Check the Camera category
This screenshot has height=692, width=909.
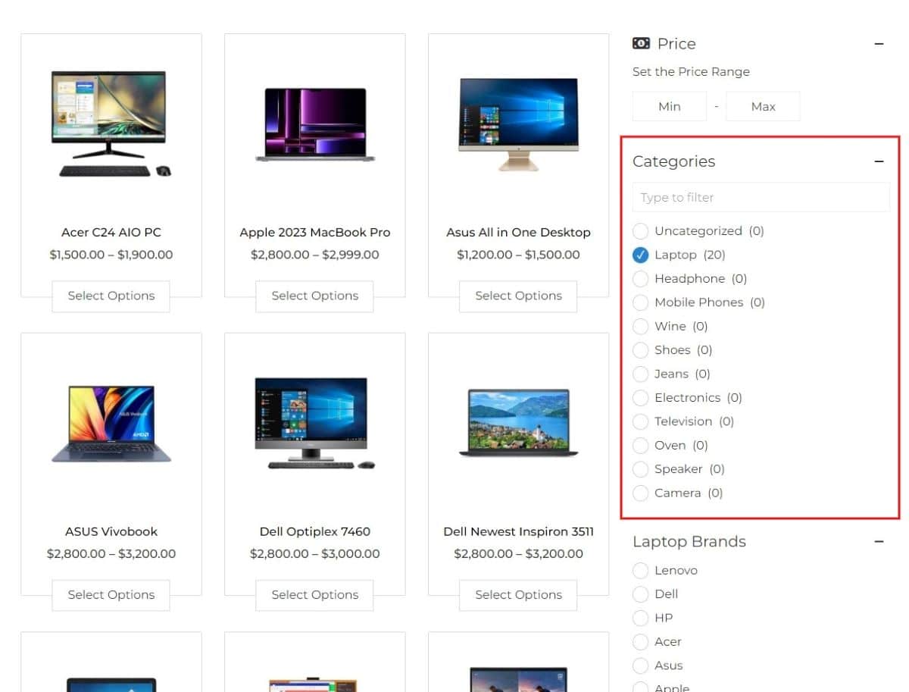tap(641, 493)
